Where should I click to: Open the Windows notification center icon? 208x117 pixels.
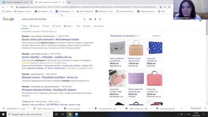(x=204, y=114)
